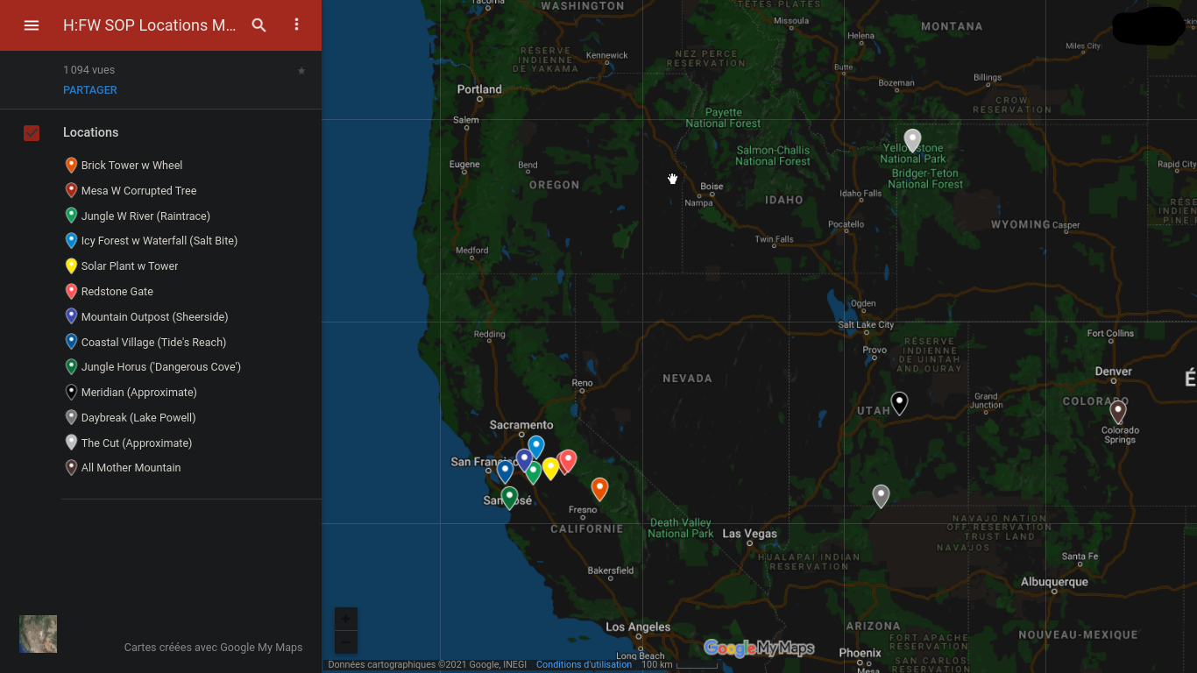Click the PARTAGER share link
Image resolution: width=1197 pixels, height=673 pixels.
coord(90,90)
